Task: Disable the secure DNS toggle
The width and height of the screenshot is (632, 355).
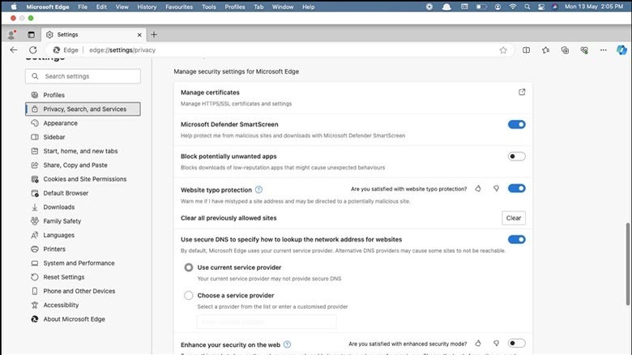Action: (516, 239)
